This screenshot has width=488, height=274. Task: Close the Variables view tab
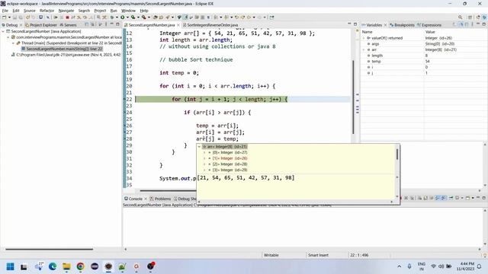click(x=385, y=25)
